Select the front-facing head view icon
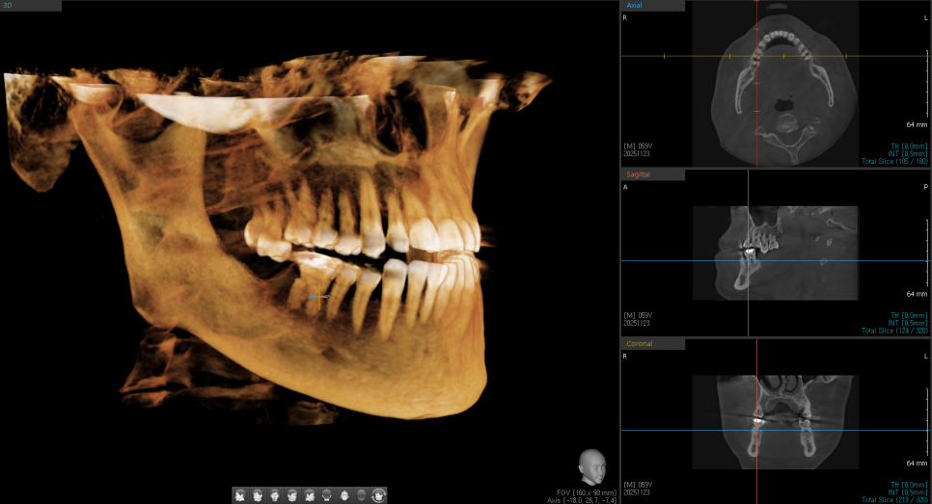Screen dimensions: 932x504 pyautogui.click(x=274, y=495)
